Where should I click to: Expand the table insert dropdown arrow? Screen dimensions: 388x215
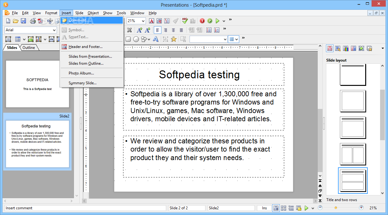pos(23,39)
